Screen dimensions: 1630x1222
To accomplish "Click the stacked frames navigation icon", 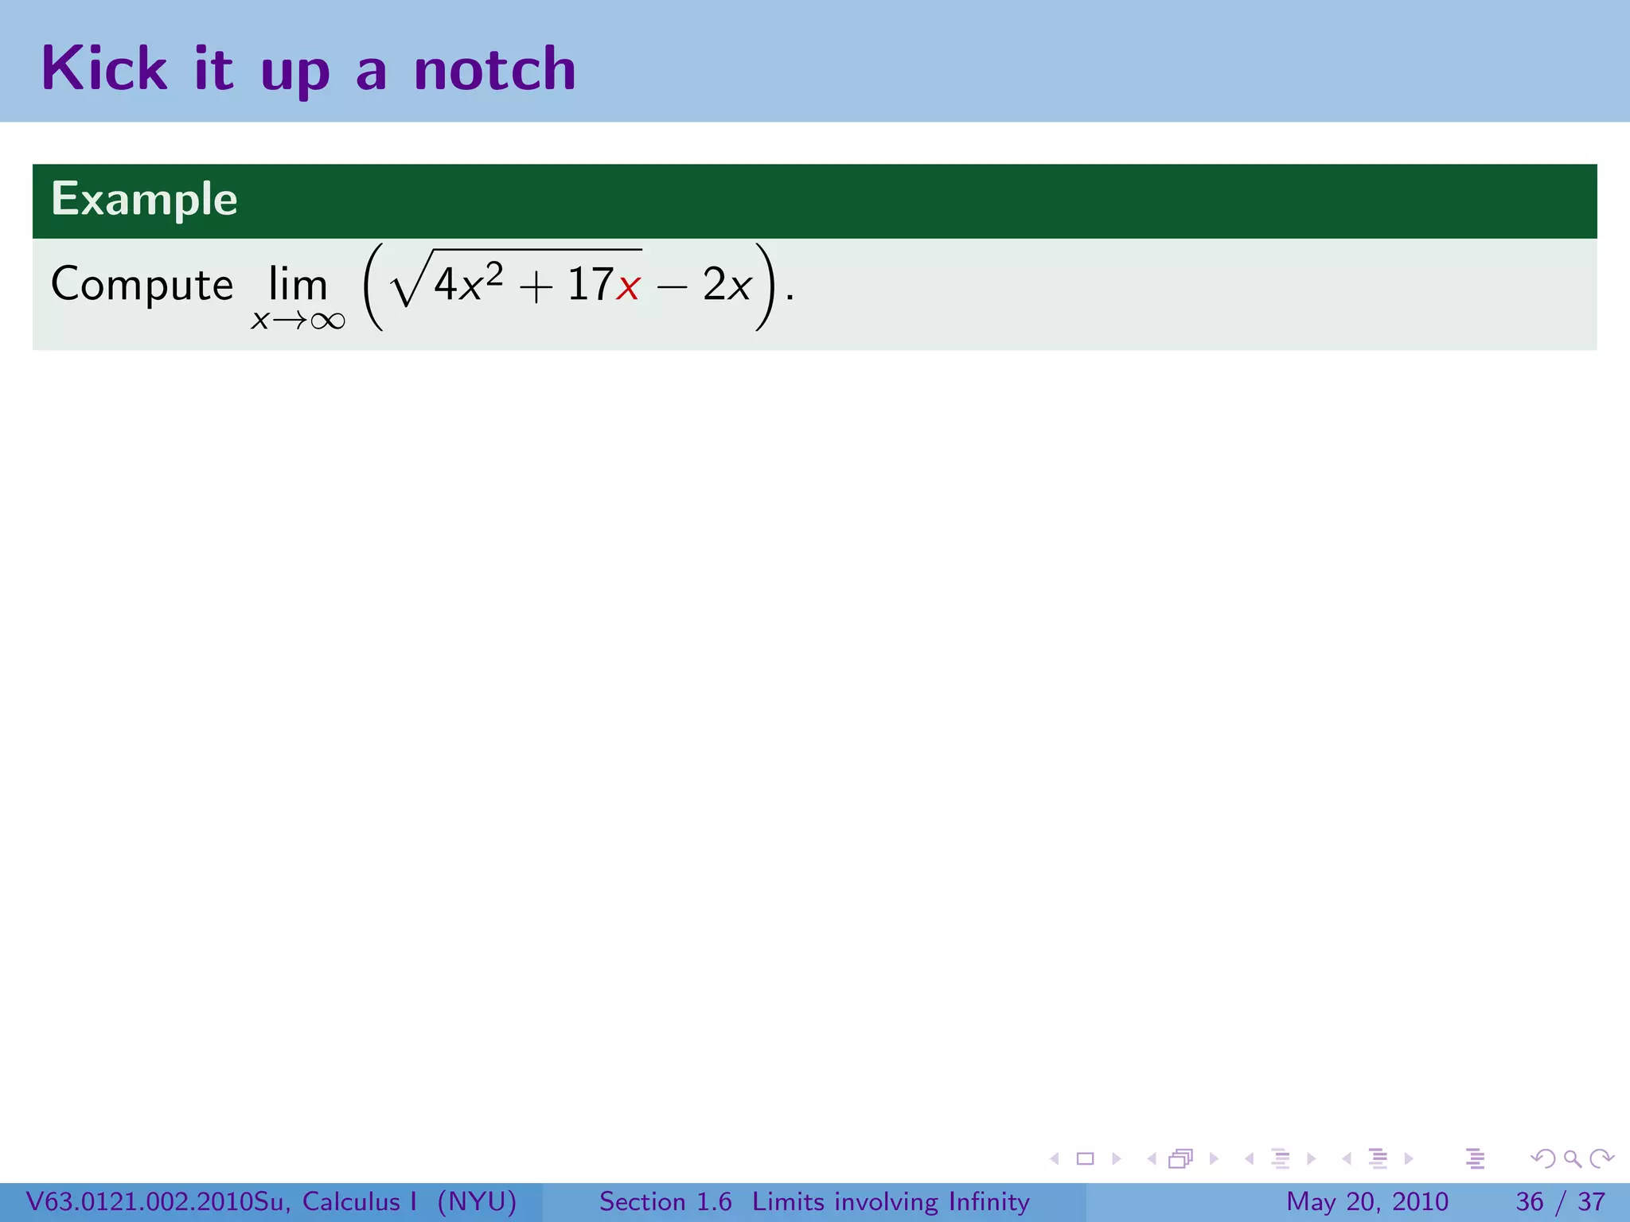I will pos(1181,1159).
